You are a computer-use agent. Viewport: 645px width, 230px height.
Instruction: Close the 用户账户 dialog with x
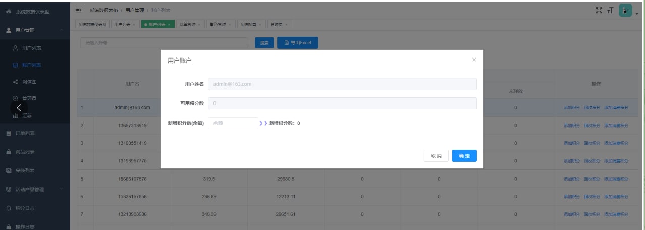[x=474, y=60]
